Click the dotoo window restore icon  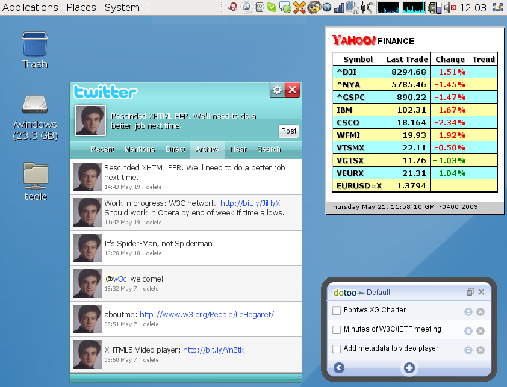(470, 293)
